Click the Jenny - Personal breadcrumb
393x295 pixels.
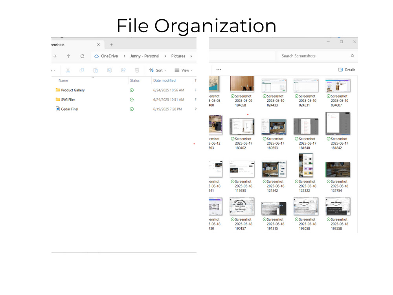click(145, 56)
